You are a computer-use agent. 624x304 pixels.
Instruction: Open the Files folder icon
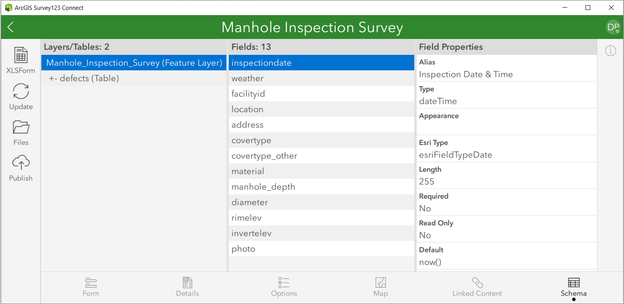point(21,127)
